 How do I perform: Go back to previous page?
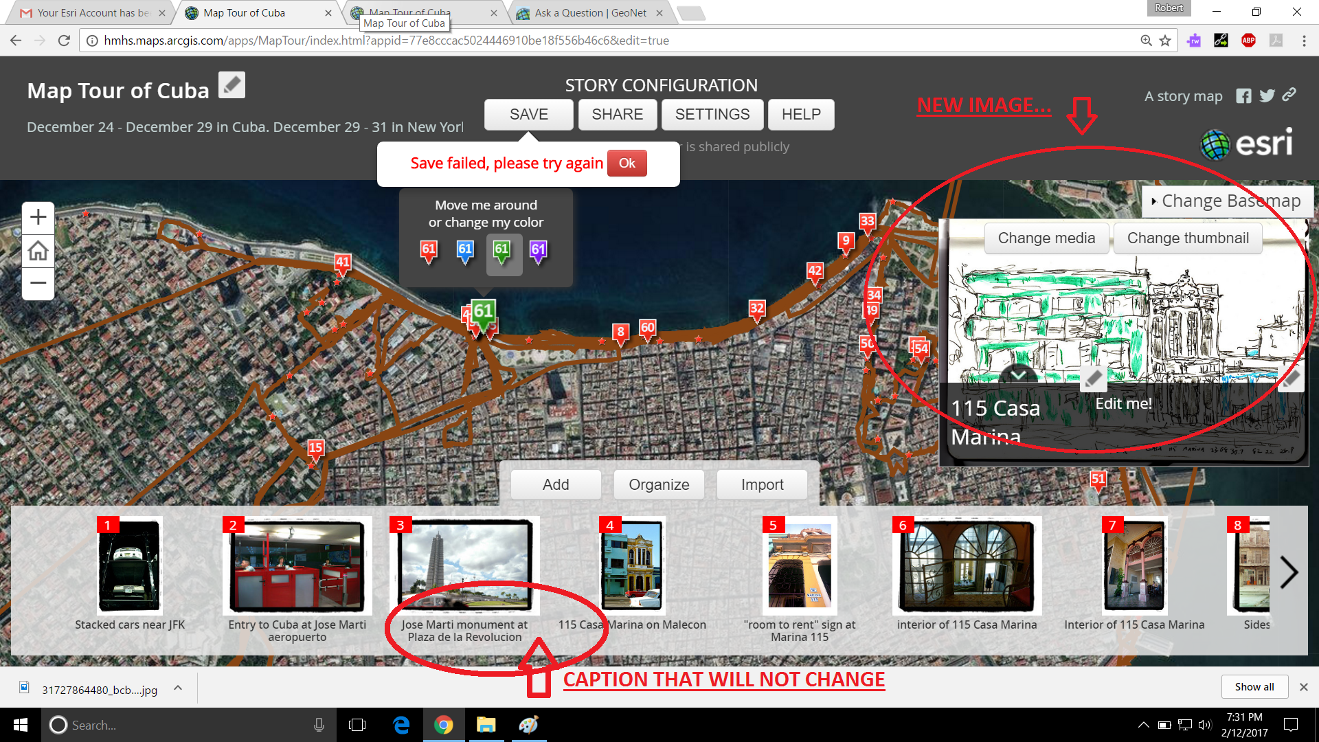(x=16, y=41)
